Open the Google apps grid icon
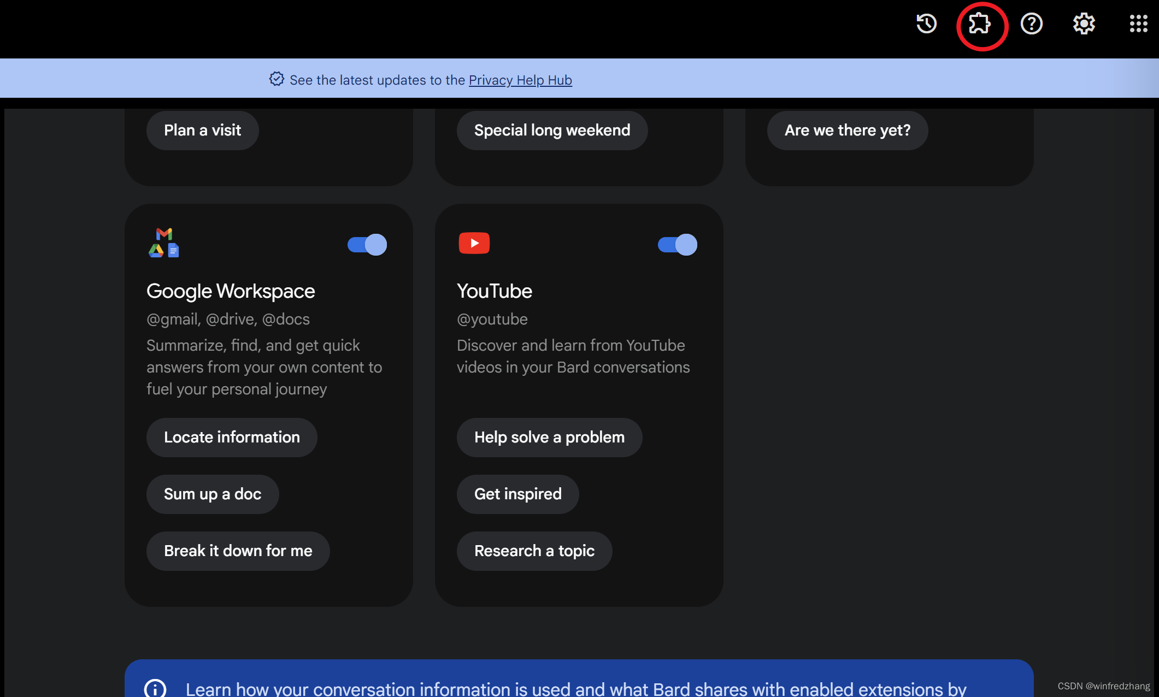 [1138, 24]
